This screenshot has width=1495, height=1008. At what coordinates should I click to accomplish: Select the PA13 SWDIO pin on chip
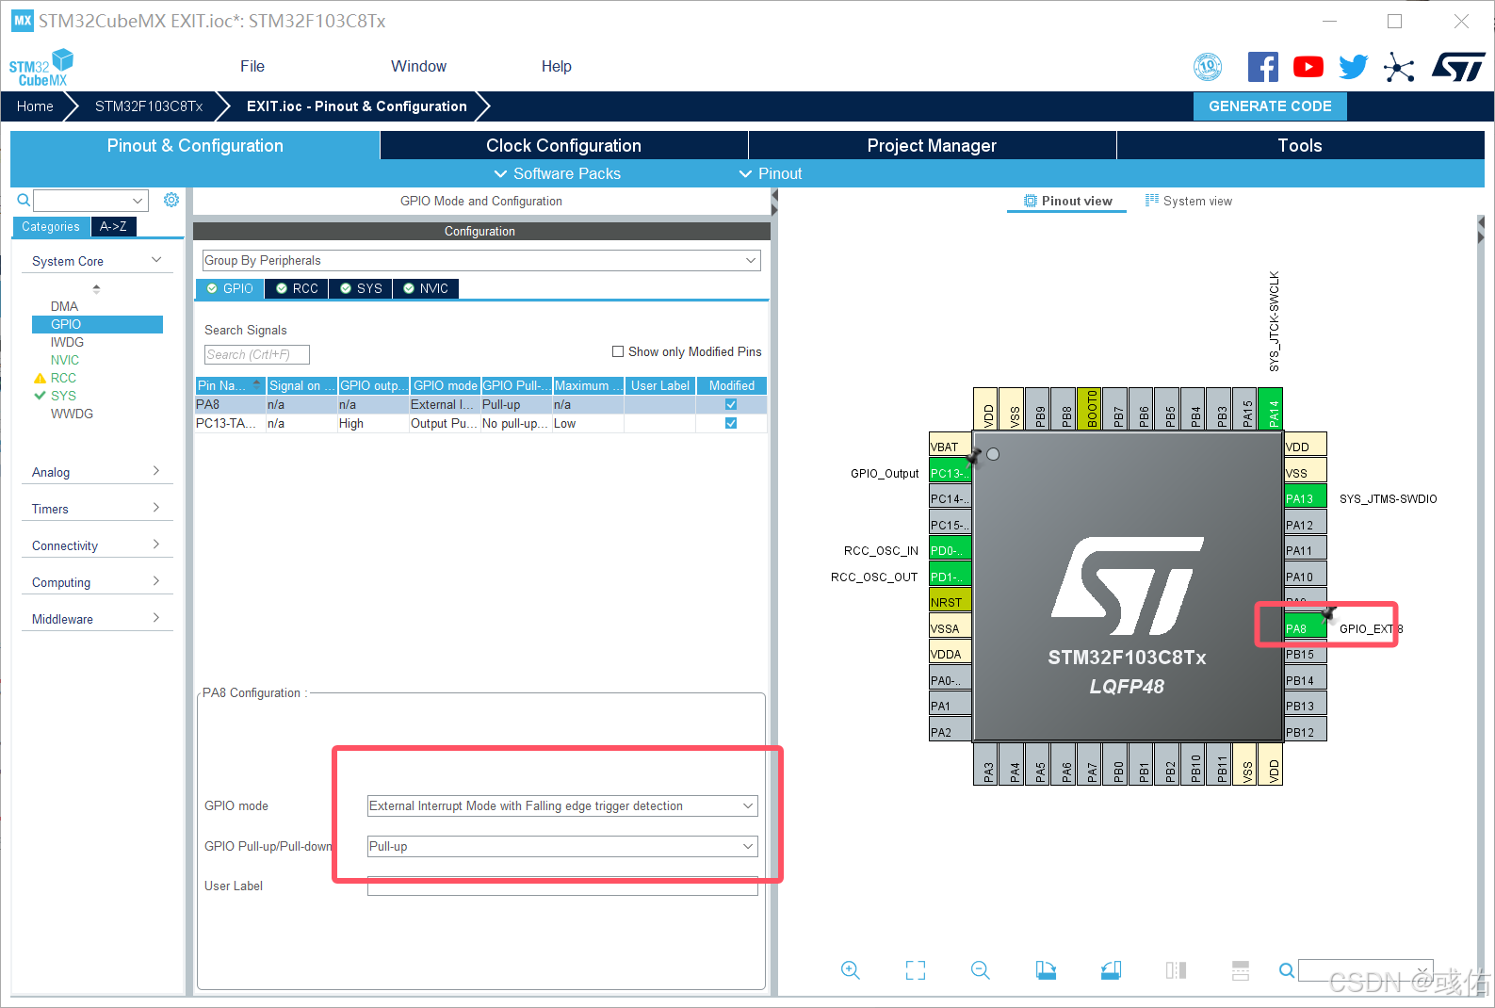pyautogui.click(x=1306, y=498)
